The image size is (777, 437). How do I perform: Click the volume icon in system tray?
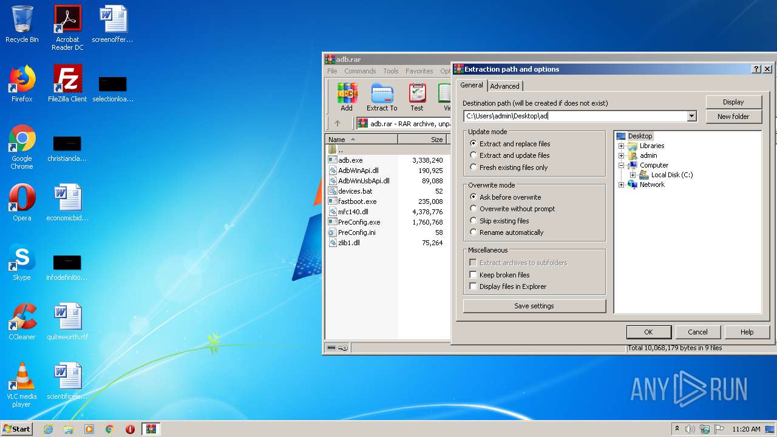(x=690, y=429)
